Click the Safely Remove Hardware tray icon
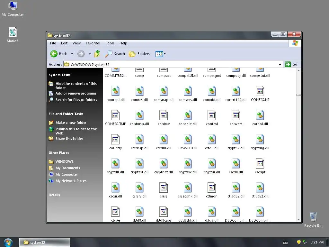The image size is (329, 247). (x=305, y=242)
